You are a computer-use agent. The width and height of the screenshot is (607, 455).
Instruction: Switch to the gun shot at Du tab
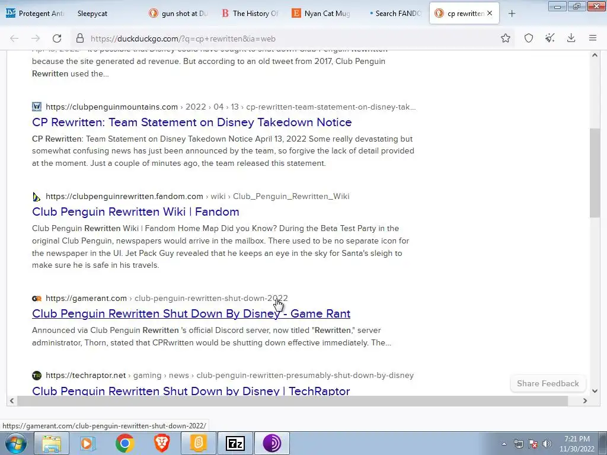179,13
